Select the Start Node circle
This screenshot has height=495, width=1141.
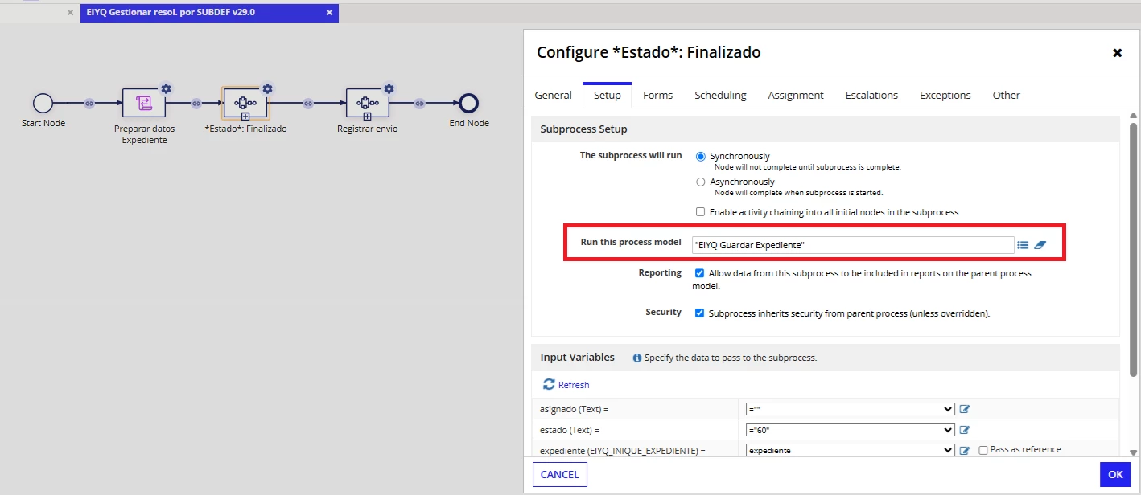click(43, 103)
